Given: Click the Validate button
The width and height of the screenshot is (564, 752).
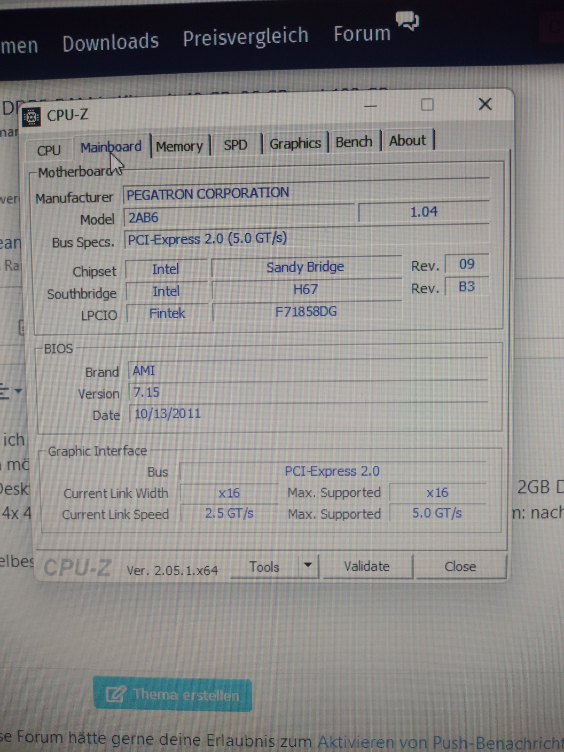Looking at the screenshot, I should 367,566.
